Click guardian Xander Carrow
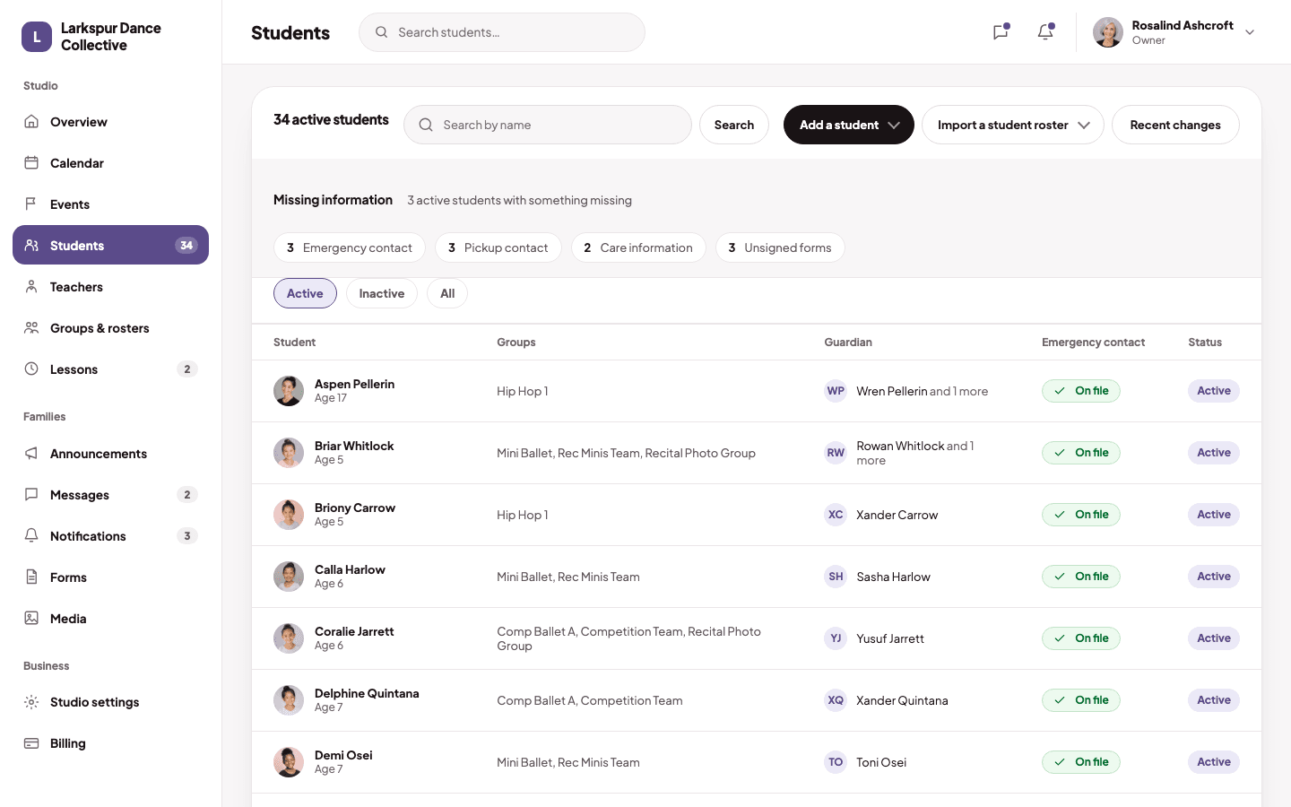1291x807 pixels. tap(897, 515)
